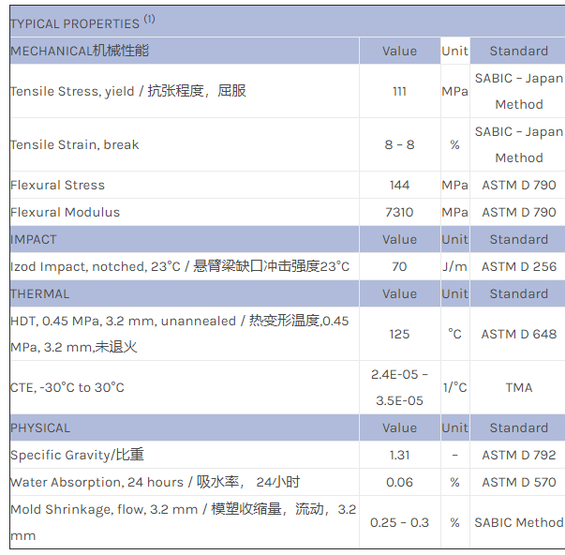
Task: Click the THERMAL section header
Action: coord(40,293)
